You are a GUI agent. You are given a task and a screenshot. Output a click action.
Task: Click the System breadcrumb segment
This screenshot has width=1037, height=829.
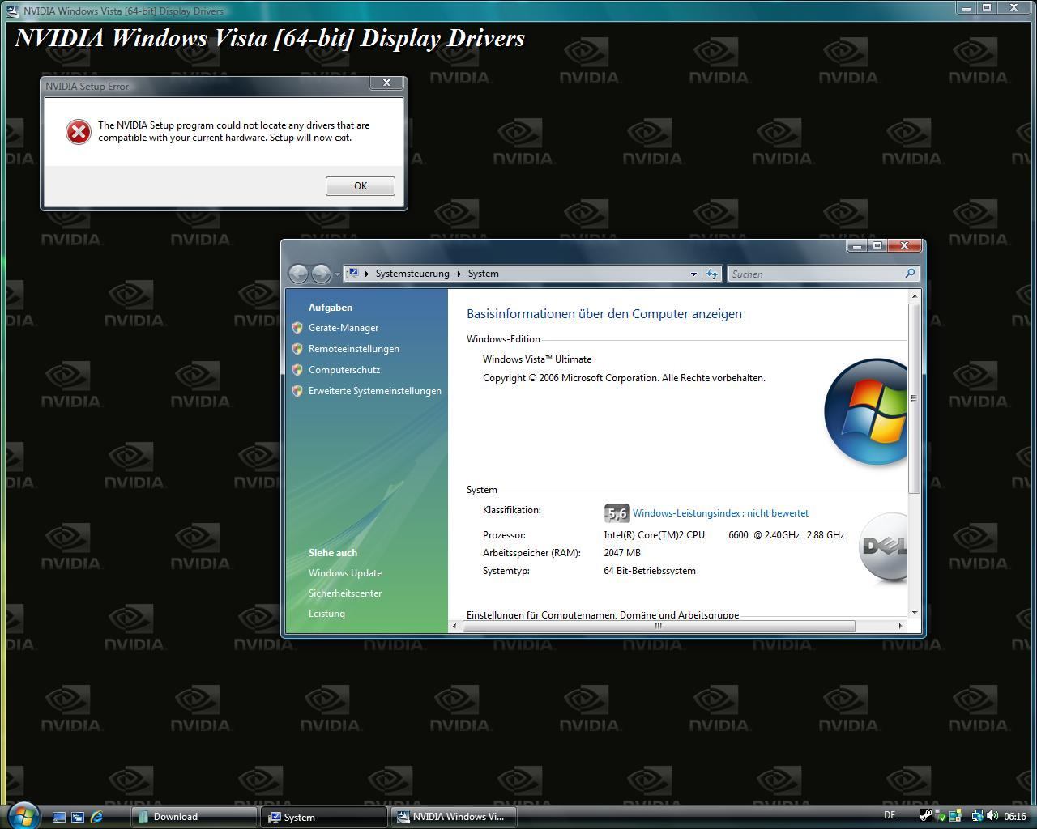coord(483,274)
